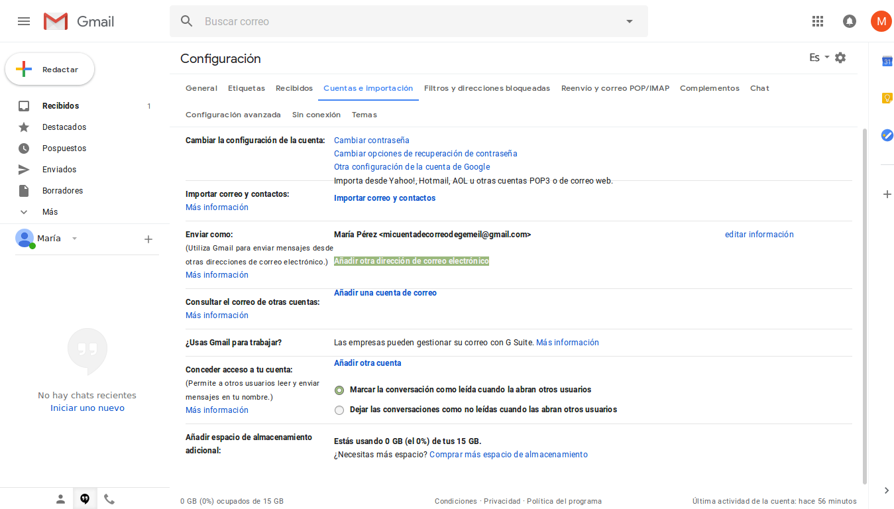
Task: Click the notifications bell icon
Action: [x=849, y=21]
